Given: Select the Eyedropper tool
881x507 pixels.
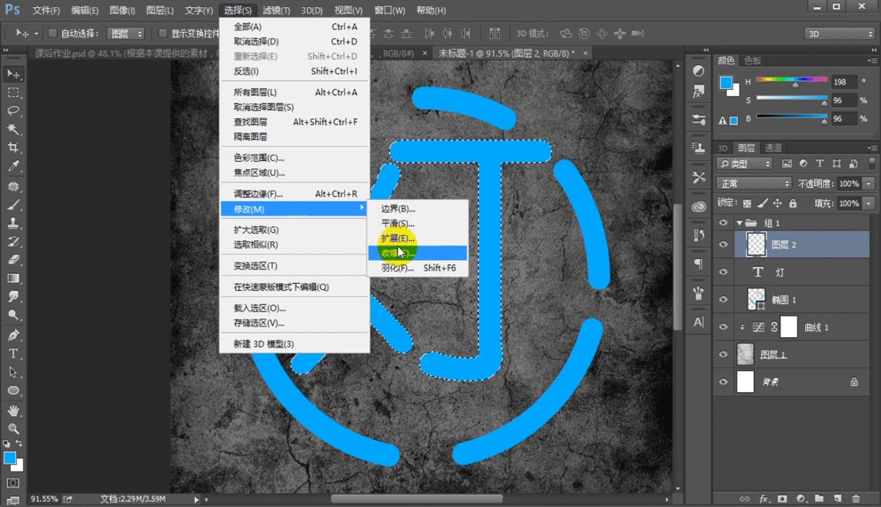Looking at the screenshot, I should pyautogui.click(x=13, y=165).
